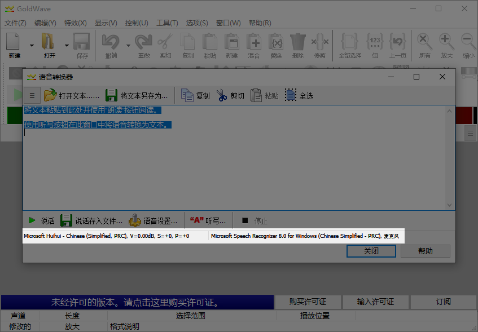478x332 pixels.
Task: Redo an action using the Redo icon
Action: pyautogui.click(x=143, y=45)
